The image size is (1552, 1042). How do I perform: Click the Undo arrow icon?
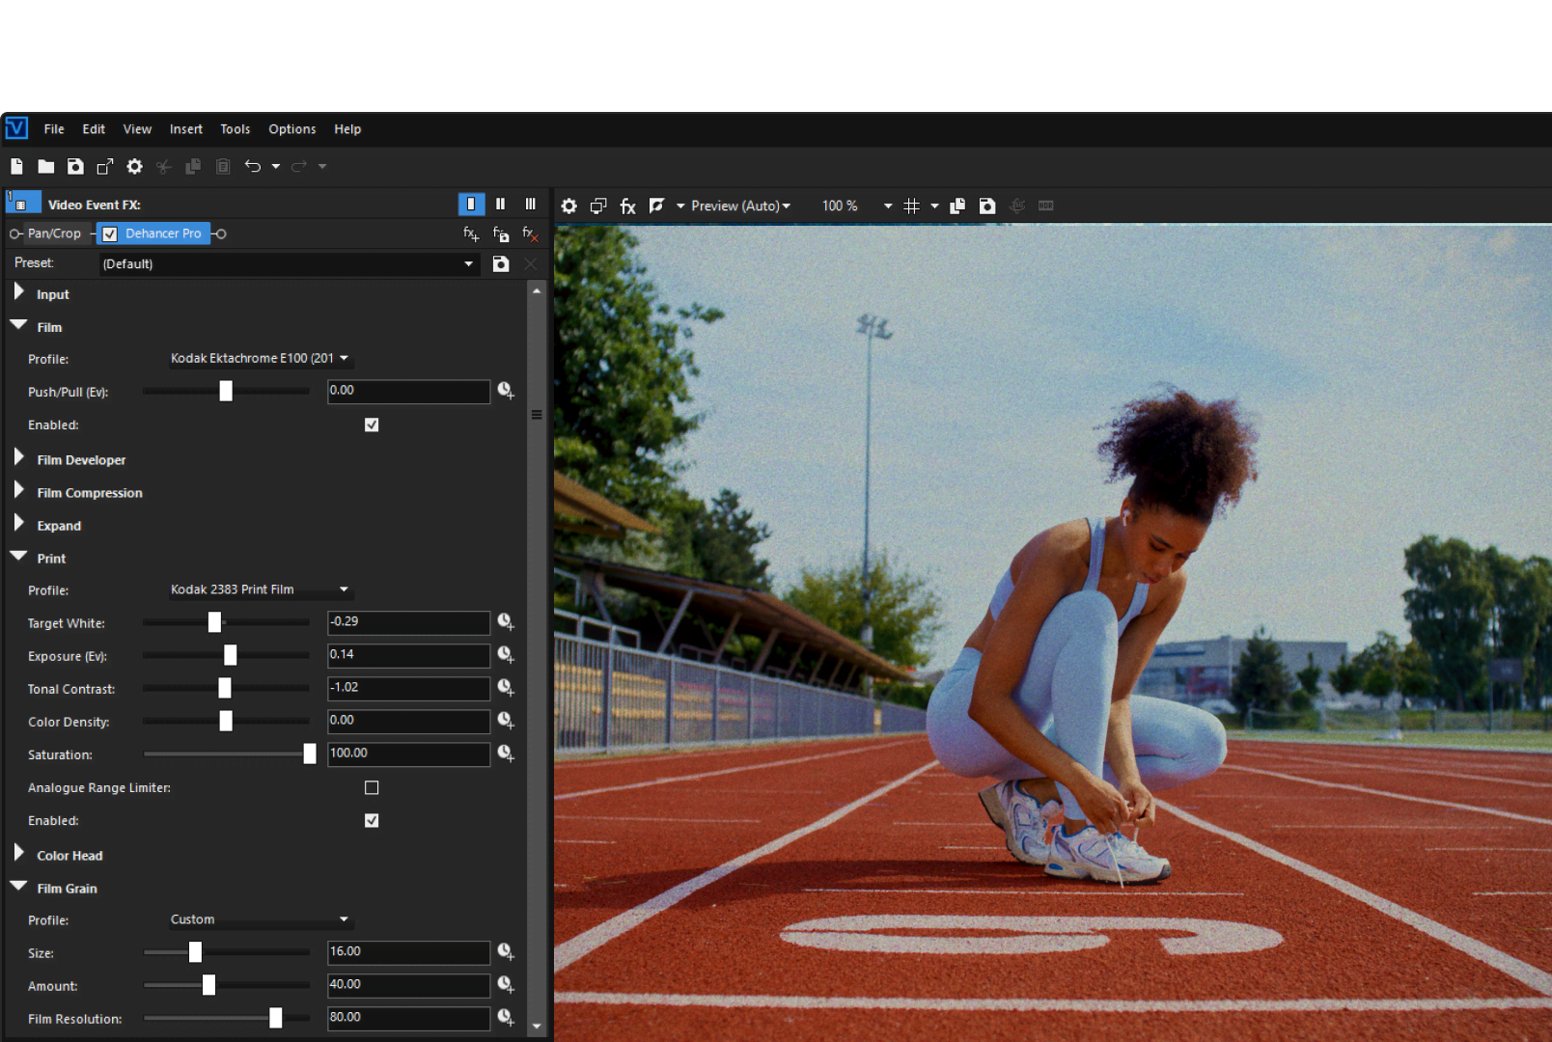pyautogui.click(x=253, y=166)
